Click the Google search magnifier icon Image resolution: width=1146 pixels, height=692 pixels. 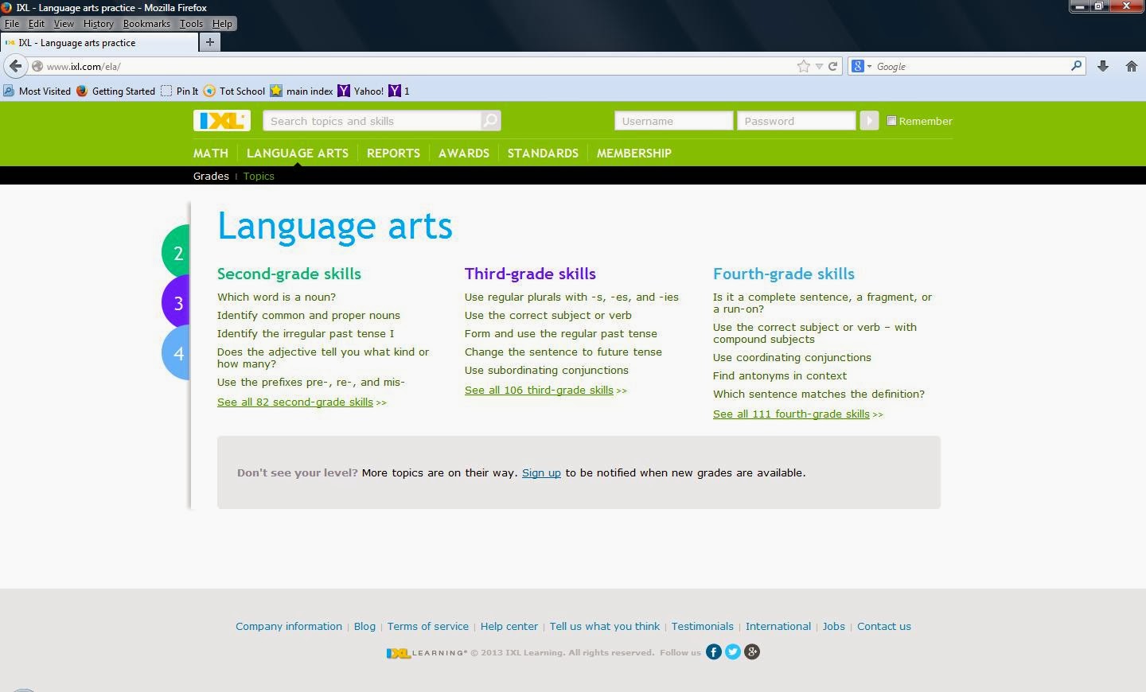[1076, 66]
